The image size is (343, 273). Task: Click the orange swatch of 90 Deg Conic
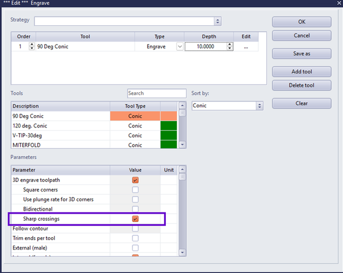pyautogui.click(x=168, y=116)
